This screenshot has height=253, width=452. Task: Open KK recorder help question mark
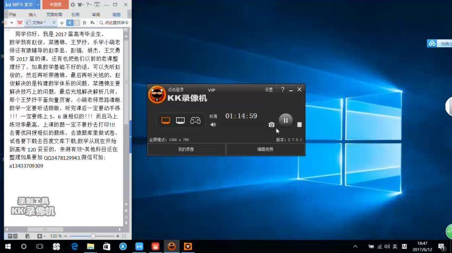282,90
